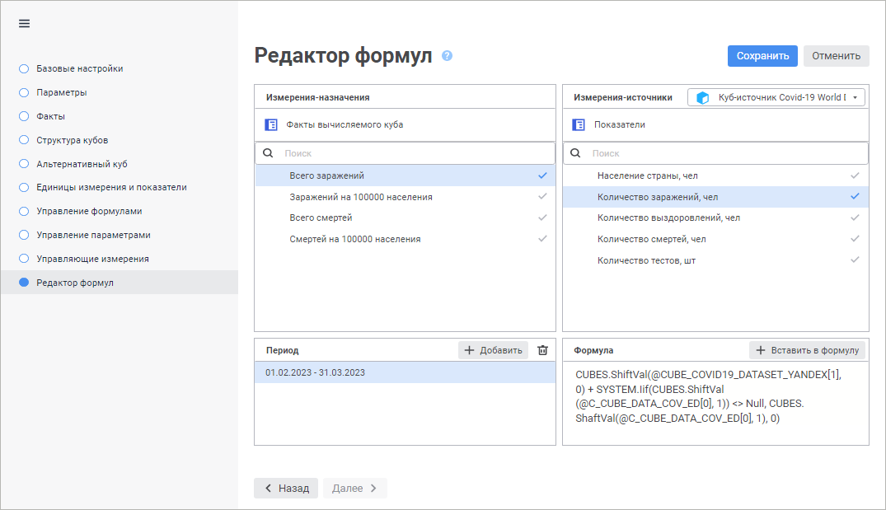Click the help question mark icon
886x510 pixels.
click(x=447, y=56)
